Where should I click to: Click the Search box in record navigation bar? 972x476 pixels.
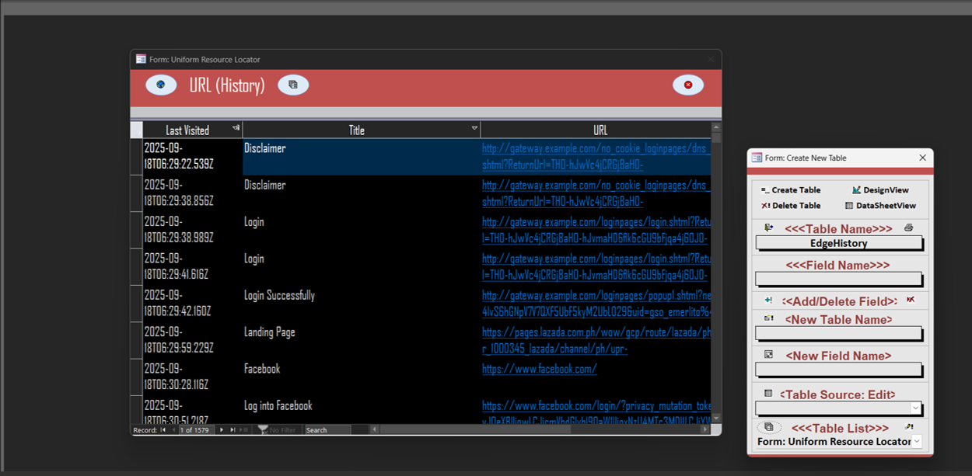tap(327, 429)
